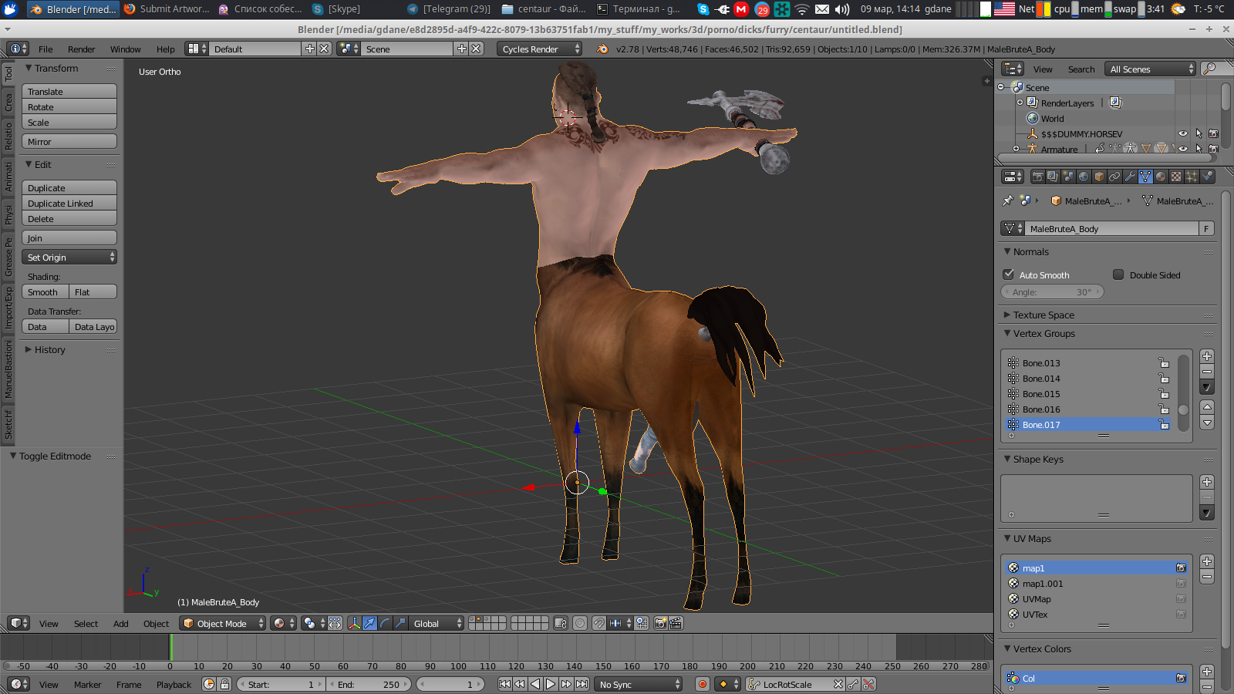
Task: Open the World globe properties tab
Action: (x=1084, y=177)
